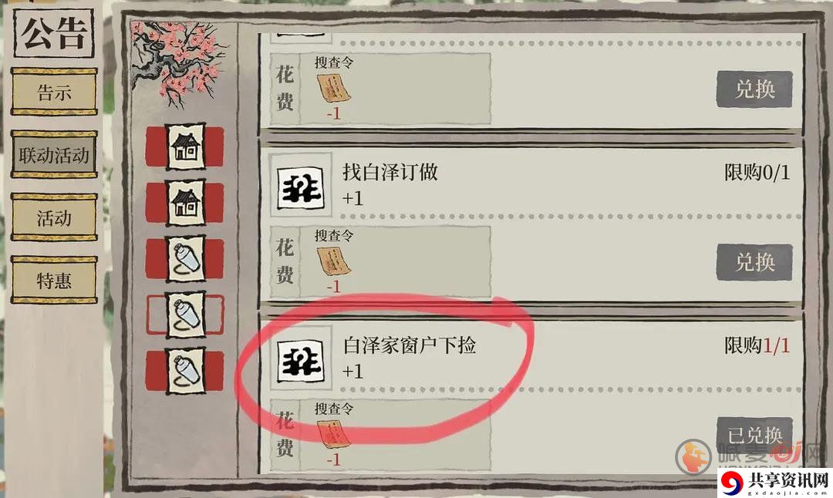
Task: Click the greyed 已兑换 button
Action: [754, 436]
